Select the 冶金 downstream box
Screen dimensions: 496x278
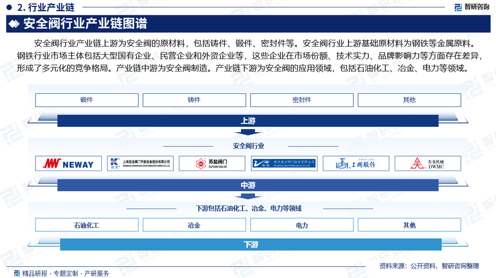pyautogui.click(x=194, y=225)
